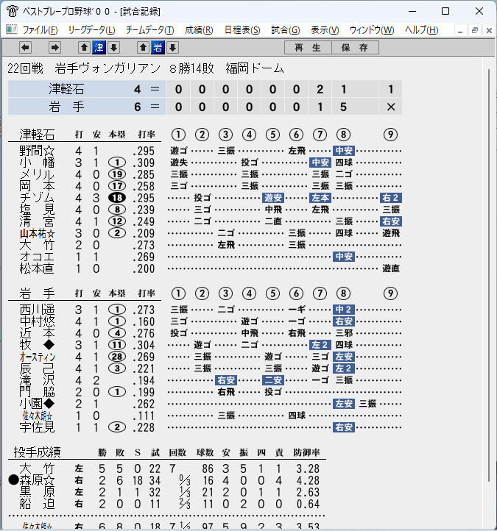The width and height of the screenshot is (497, 531).
Task: Click up arrow beside 津 team button
Action: (84, 48)
